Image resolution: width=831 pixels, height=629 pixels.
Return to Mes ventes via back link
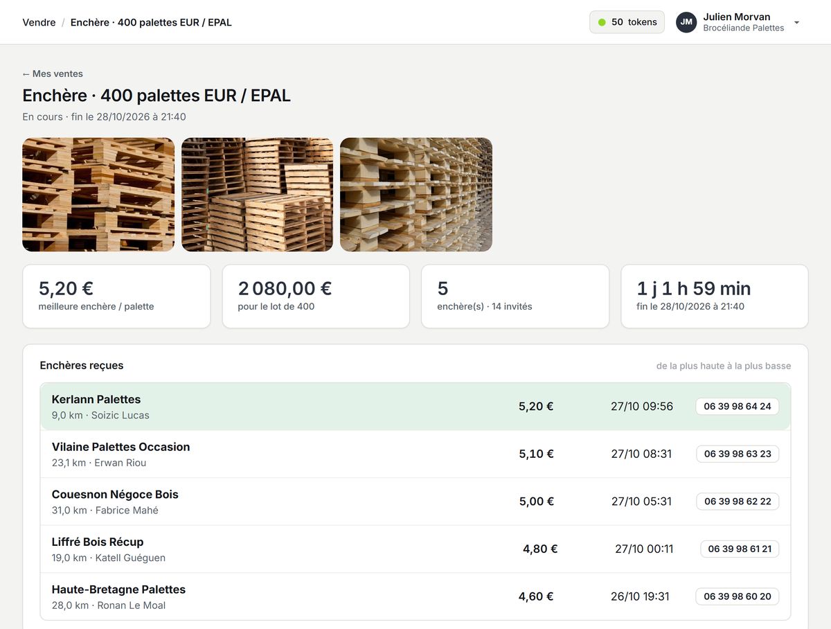pyautogui.click(x=53, y=73)
